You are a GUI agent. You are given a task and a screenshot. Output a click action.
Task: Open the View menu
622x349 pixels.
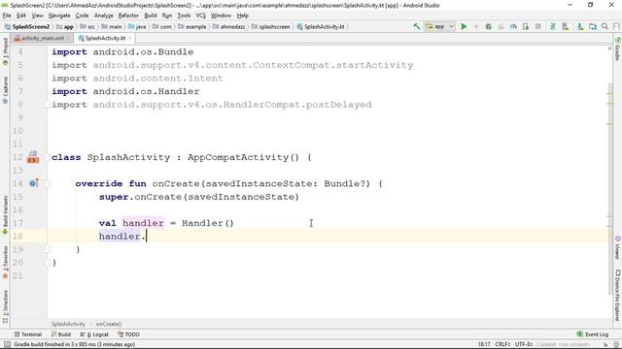tap(37, 16)
